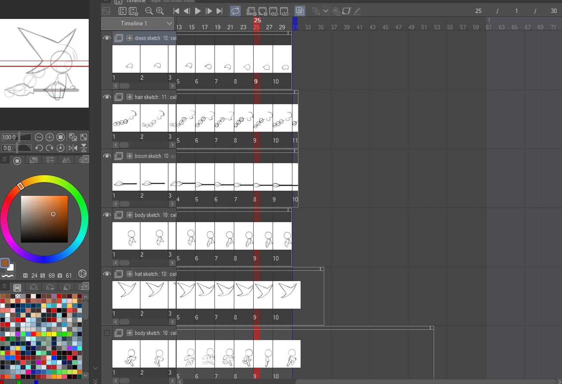Expand the dress sketch layer folder
This screenshot has width=562, height=384.
pyautogui.click(x=130, y=38)
